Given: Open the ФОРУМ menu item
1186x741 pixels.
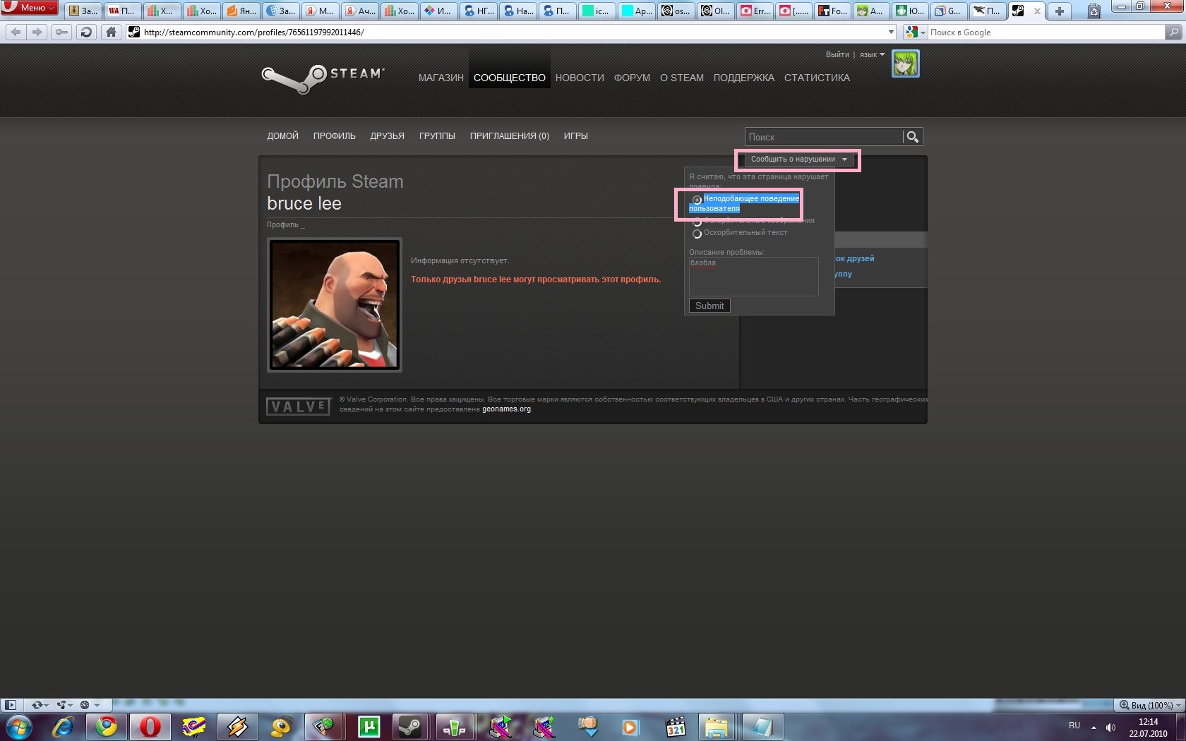Looking at the screenshot, I should coord(632,78).
